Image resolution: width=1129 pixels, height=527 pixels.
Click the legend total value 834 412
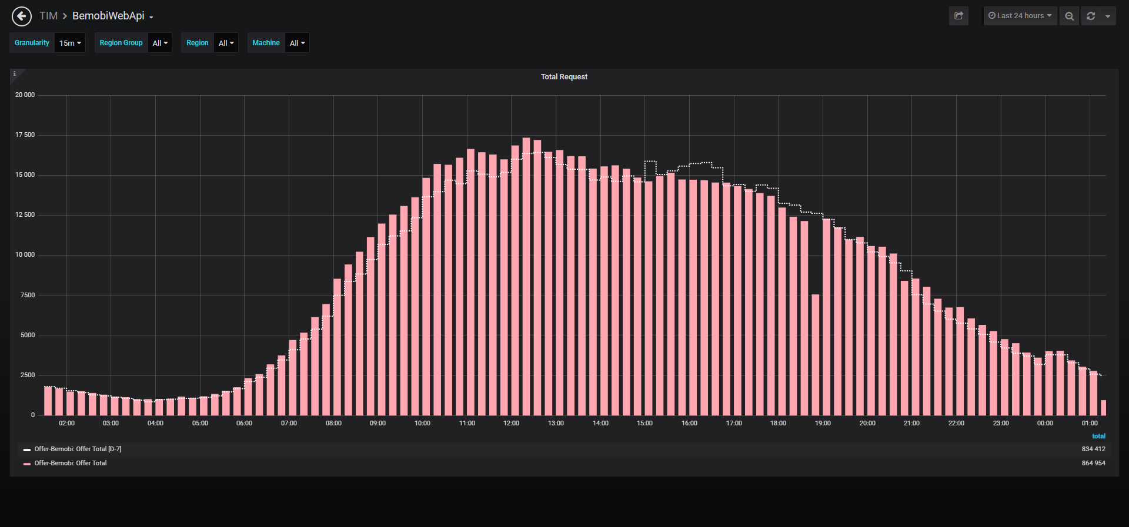tap(1093, 449)
